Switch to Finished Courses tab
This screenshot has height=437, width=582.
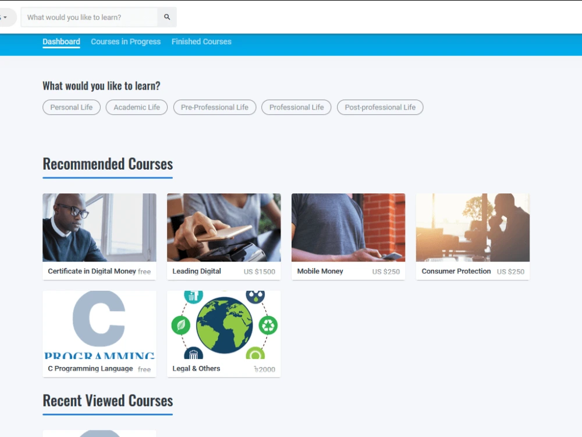tap(201, 41)
